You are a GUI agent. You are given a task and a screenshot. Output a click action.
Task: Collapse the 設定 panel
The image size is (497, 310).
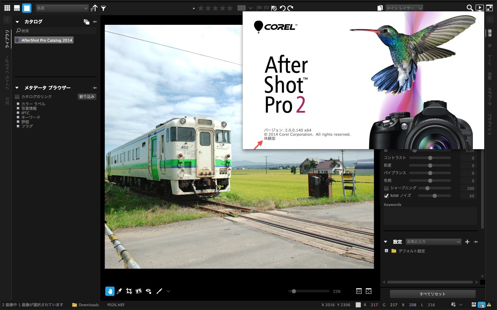point(386,242)
